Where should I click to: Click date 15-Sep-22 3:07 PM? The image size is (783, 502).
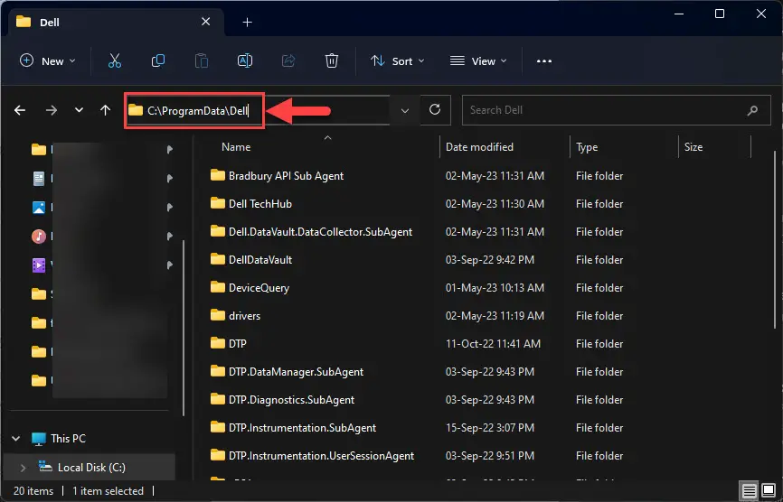coord(489,427)
